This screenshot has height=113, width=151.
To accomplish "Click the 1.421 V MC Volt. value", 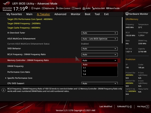I will pos(129,52).
